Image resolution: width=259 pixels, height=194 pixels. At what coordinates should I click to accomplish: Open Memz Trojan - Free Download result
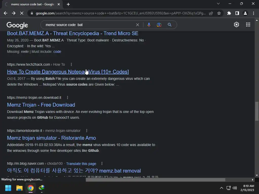41,105
